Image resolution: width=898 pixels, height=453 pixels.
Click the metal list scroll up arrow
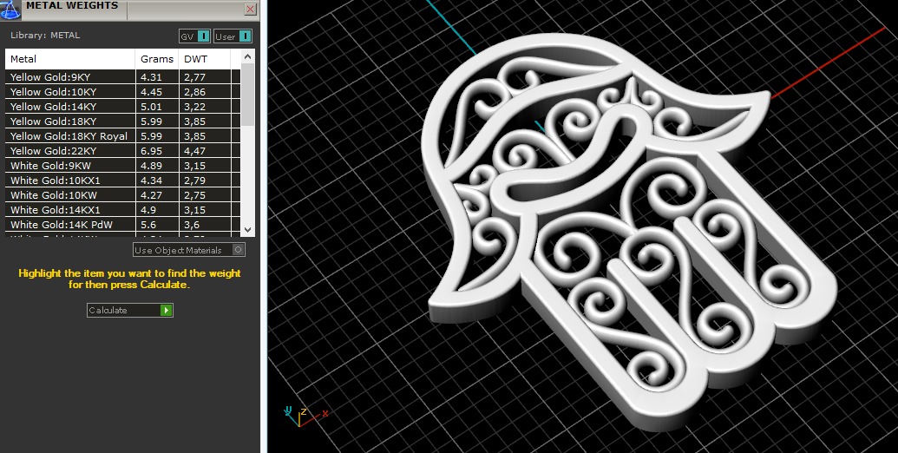click(x=247, y=56)
